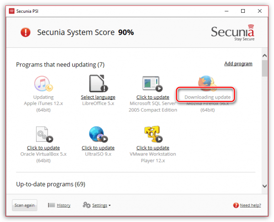This screenshot has height=222, width=274.
Task: Open the History list
Action: click(59, 205)
